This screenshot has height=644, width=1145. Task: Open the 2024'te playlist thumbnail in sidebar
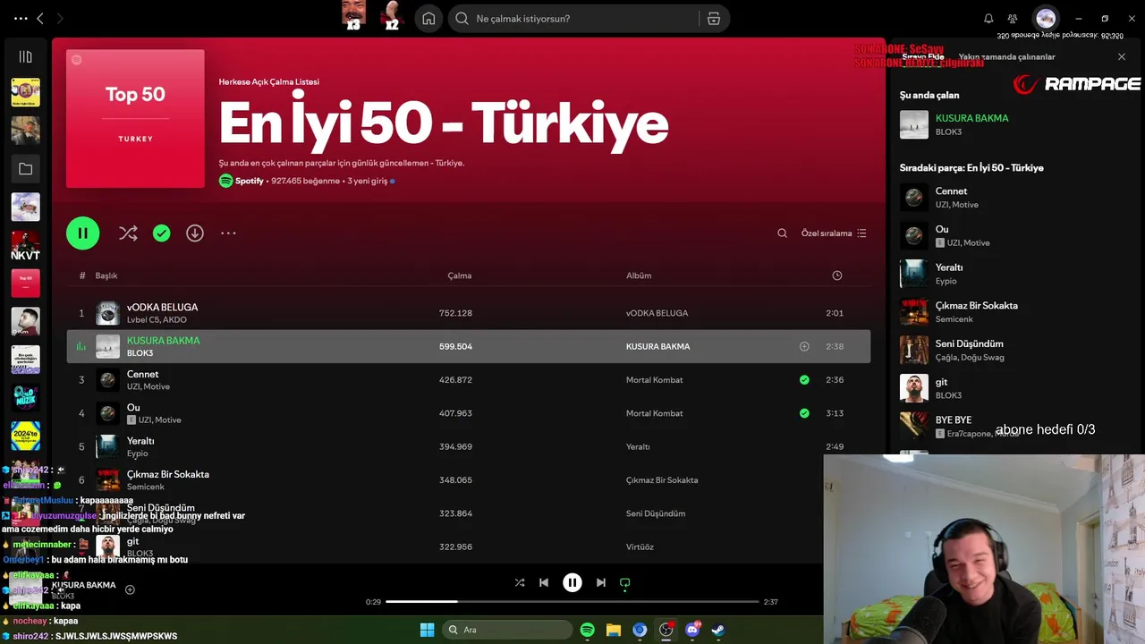point(25,436)
